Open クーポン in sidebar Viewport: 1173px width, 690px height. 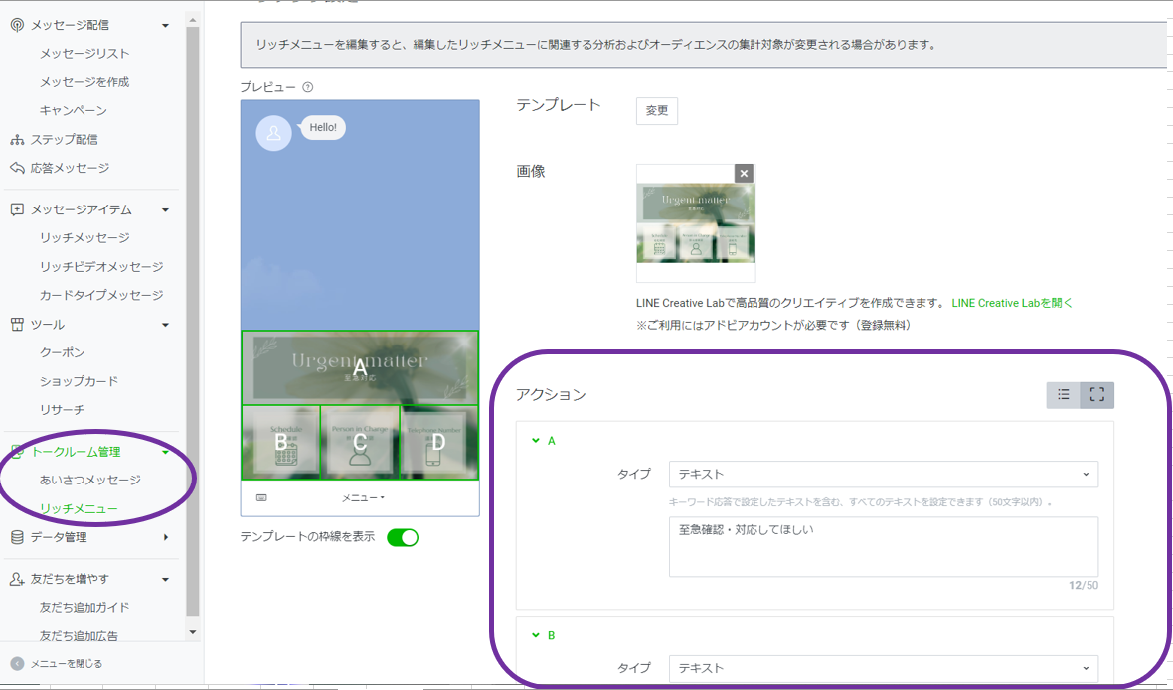pos(62,352)
